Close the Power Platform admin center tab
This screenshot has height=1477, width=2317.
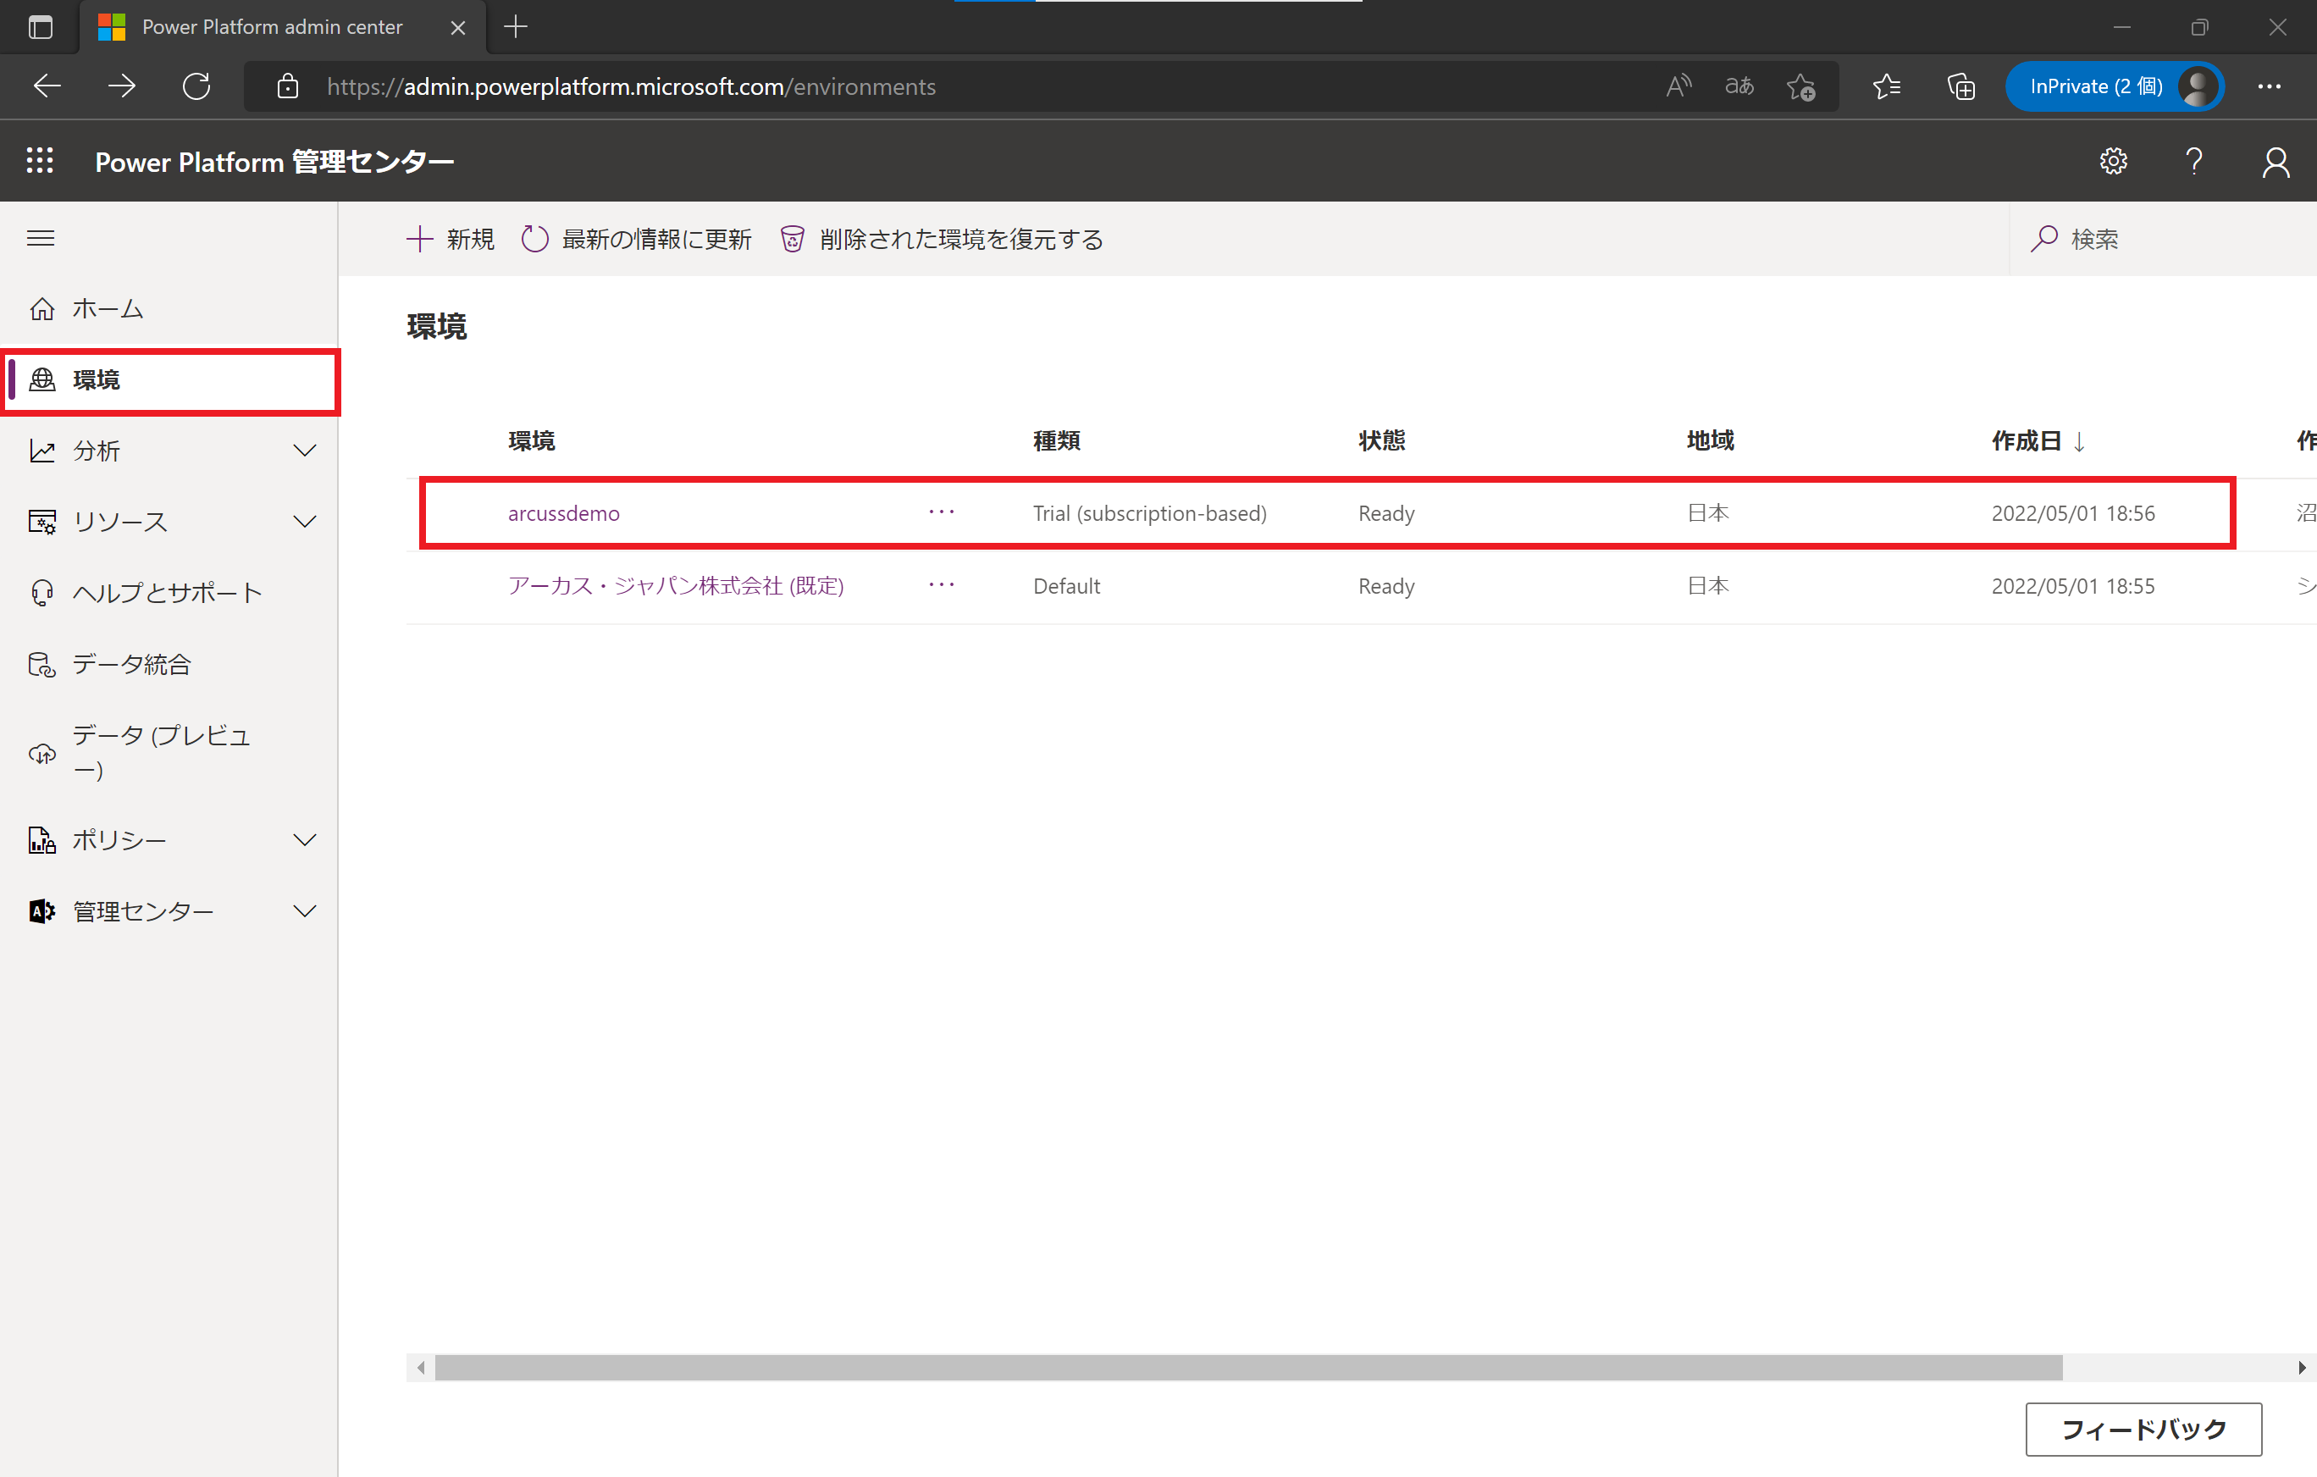[x=458, y=28]
